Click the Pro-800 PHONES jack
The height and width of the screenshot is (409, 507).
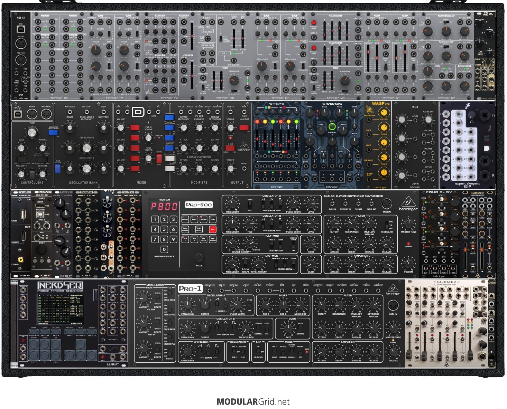358,204
